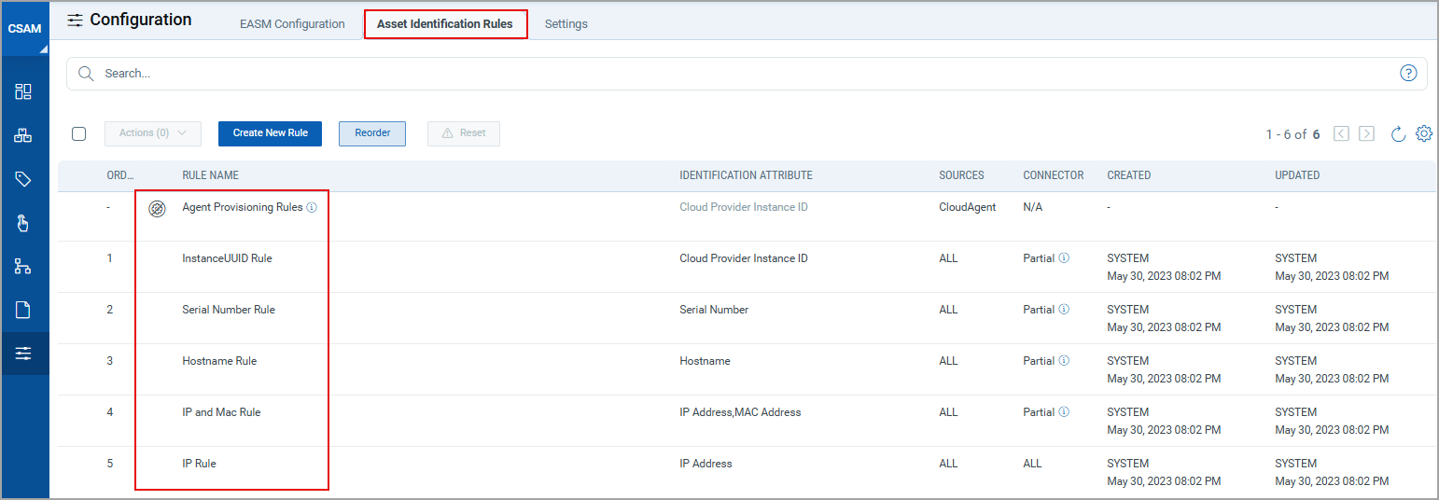Refresh the rules list
The width and height of the screenshot is (1439, 500).
1398,133
